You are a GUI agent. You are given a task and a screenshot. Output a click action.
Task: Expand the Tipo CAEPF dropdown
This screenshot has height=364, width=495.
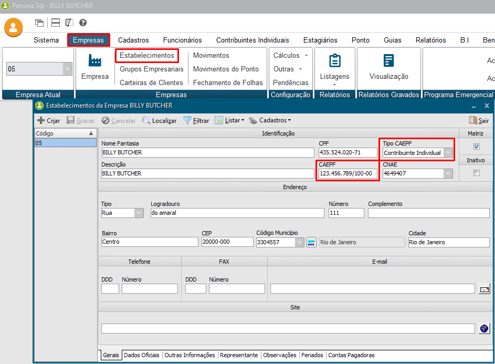tap(448, 153)
